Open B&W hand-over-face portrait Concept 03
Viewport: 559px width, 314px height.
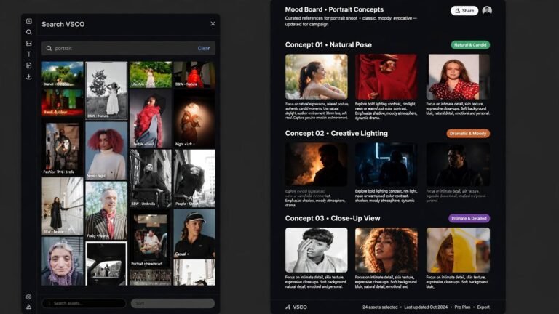tap(316, 250)
